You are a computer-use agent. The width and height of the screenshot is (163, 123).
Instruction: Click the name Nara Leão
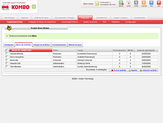[x=14, y=60]
